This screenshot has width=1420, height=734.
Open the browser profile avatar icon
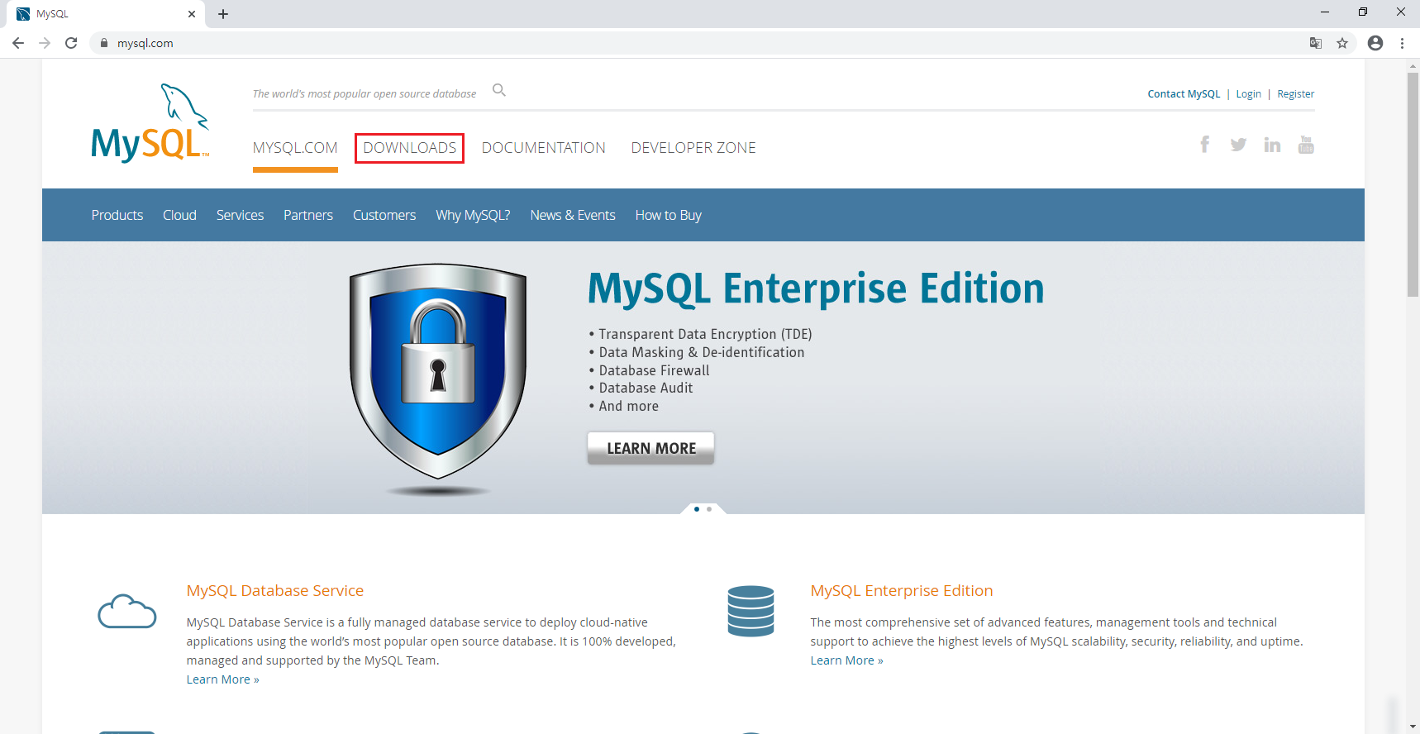tap(1375, 43)
